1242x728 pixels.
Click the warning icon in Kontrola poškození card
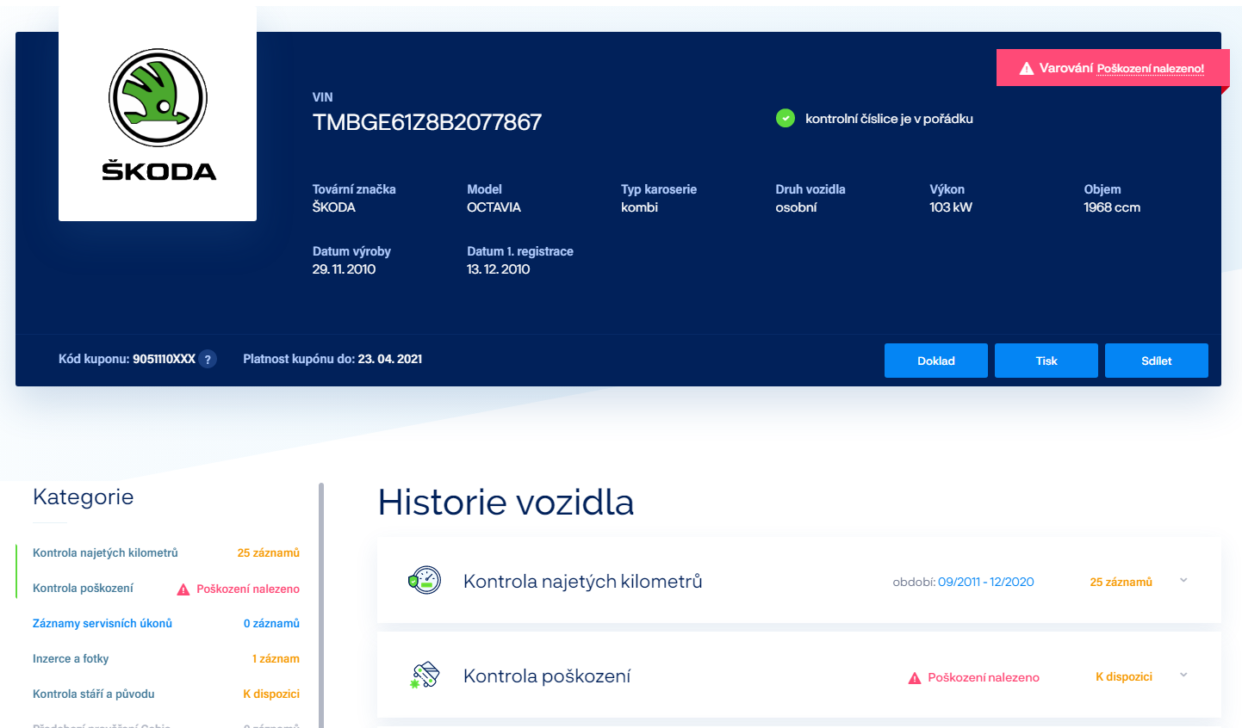click(x=915, y=678)
